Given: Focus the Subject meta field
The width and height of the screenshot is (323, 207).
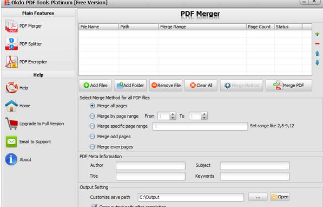Looking at the screenshot, I should click(x=255, y=166).
